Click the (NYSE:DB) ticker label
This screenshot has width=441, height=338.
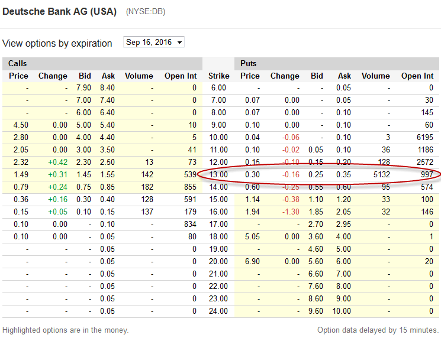tap(146, 12)
